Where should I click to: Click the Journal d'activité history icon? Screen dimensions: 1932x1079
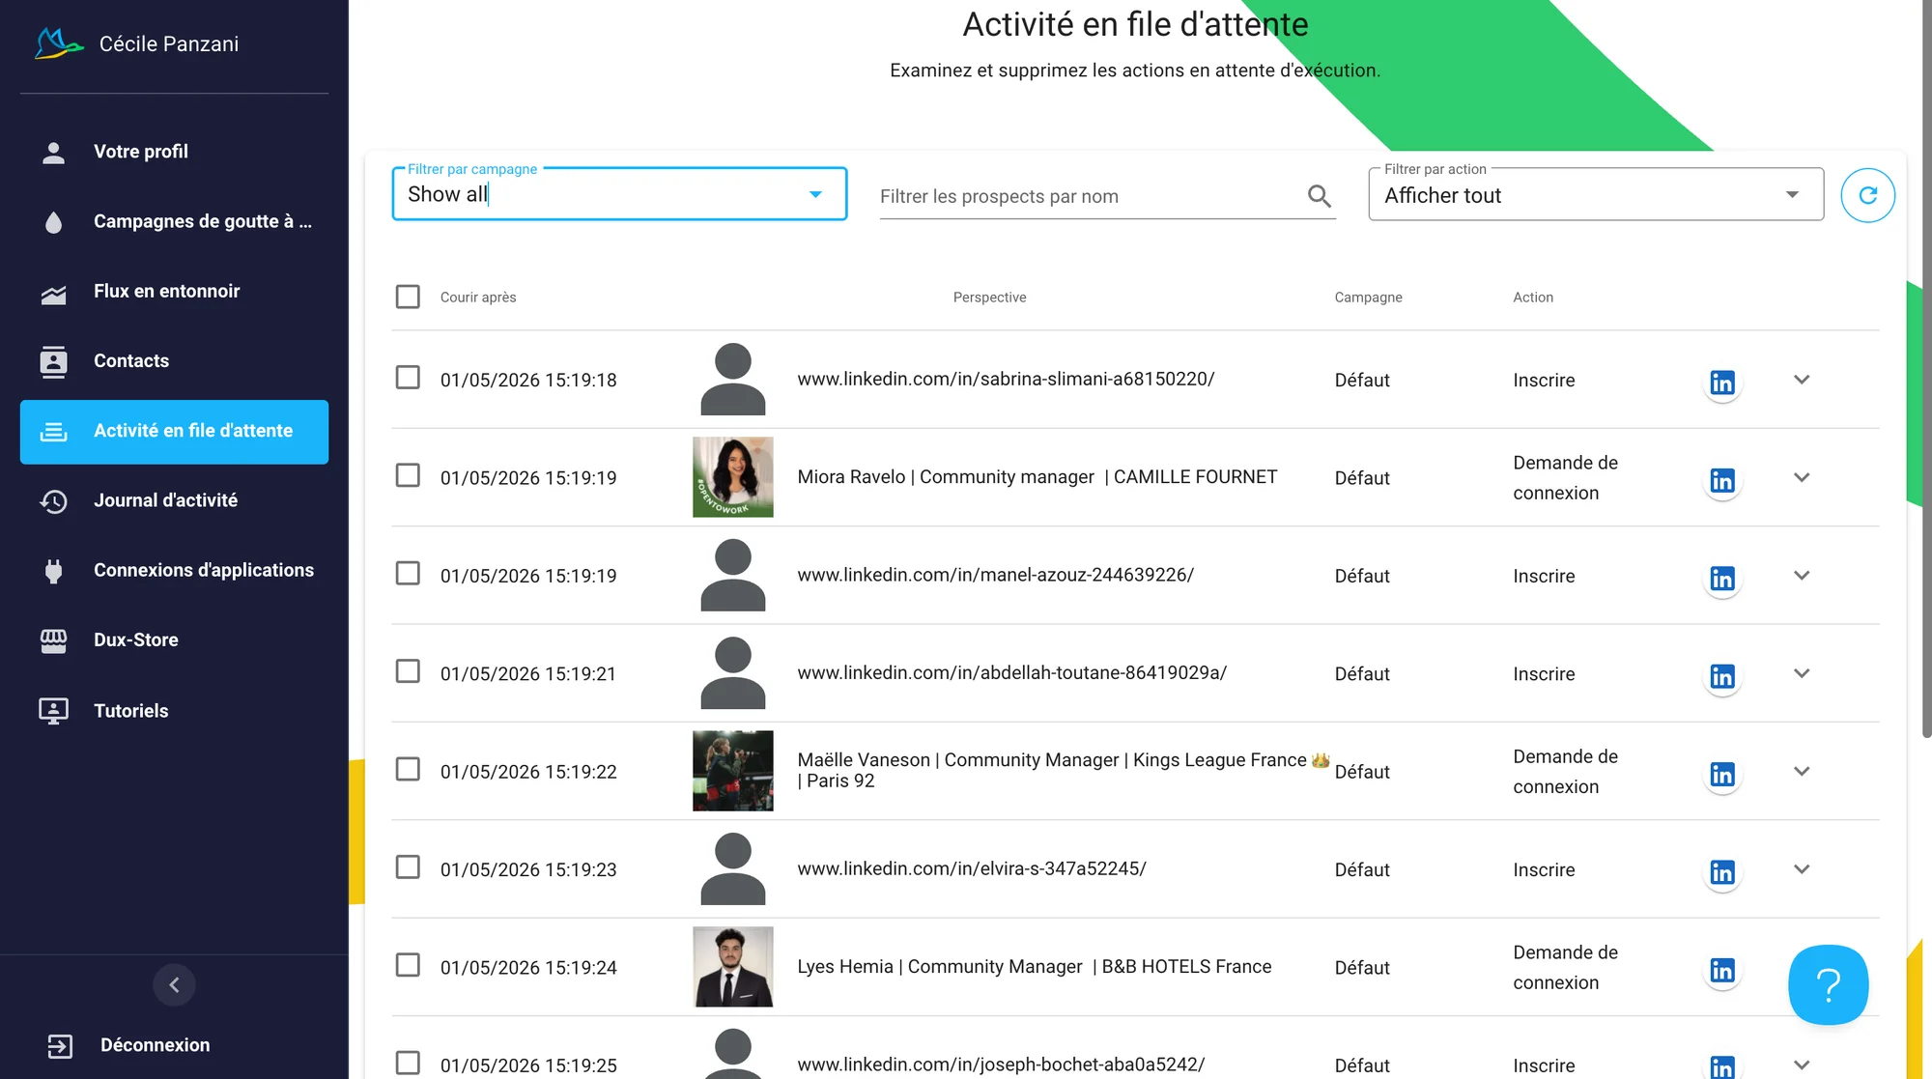54,500
